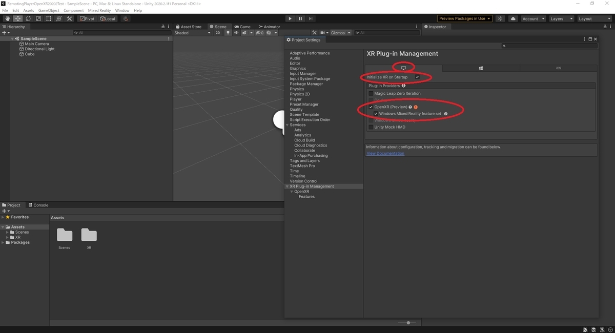615x333 pixels.
Task: Click the Pause button
Action: tap(300, 18)
